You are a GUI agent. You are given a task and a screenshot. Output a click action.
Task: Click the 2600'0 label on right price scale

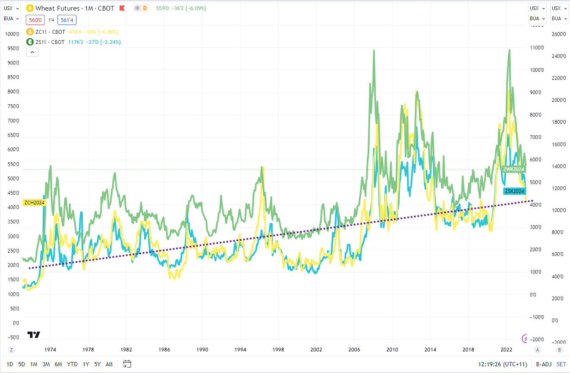(558, 34)
